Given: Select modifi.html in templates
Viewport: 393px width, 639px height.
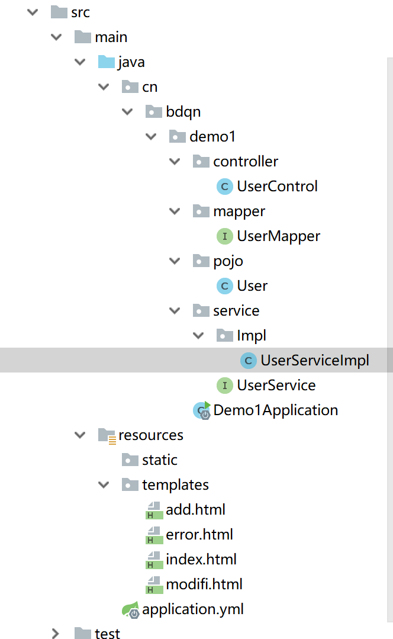Looking at the screenshot, I should [x=204, y=585].
